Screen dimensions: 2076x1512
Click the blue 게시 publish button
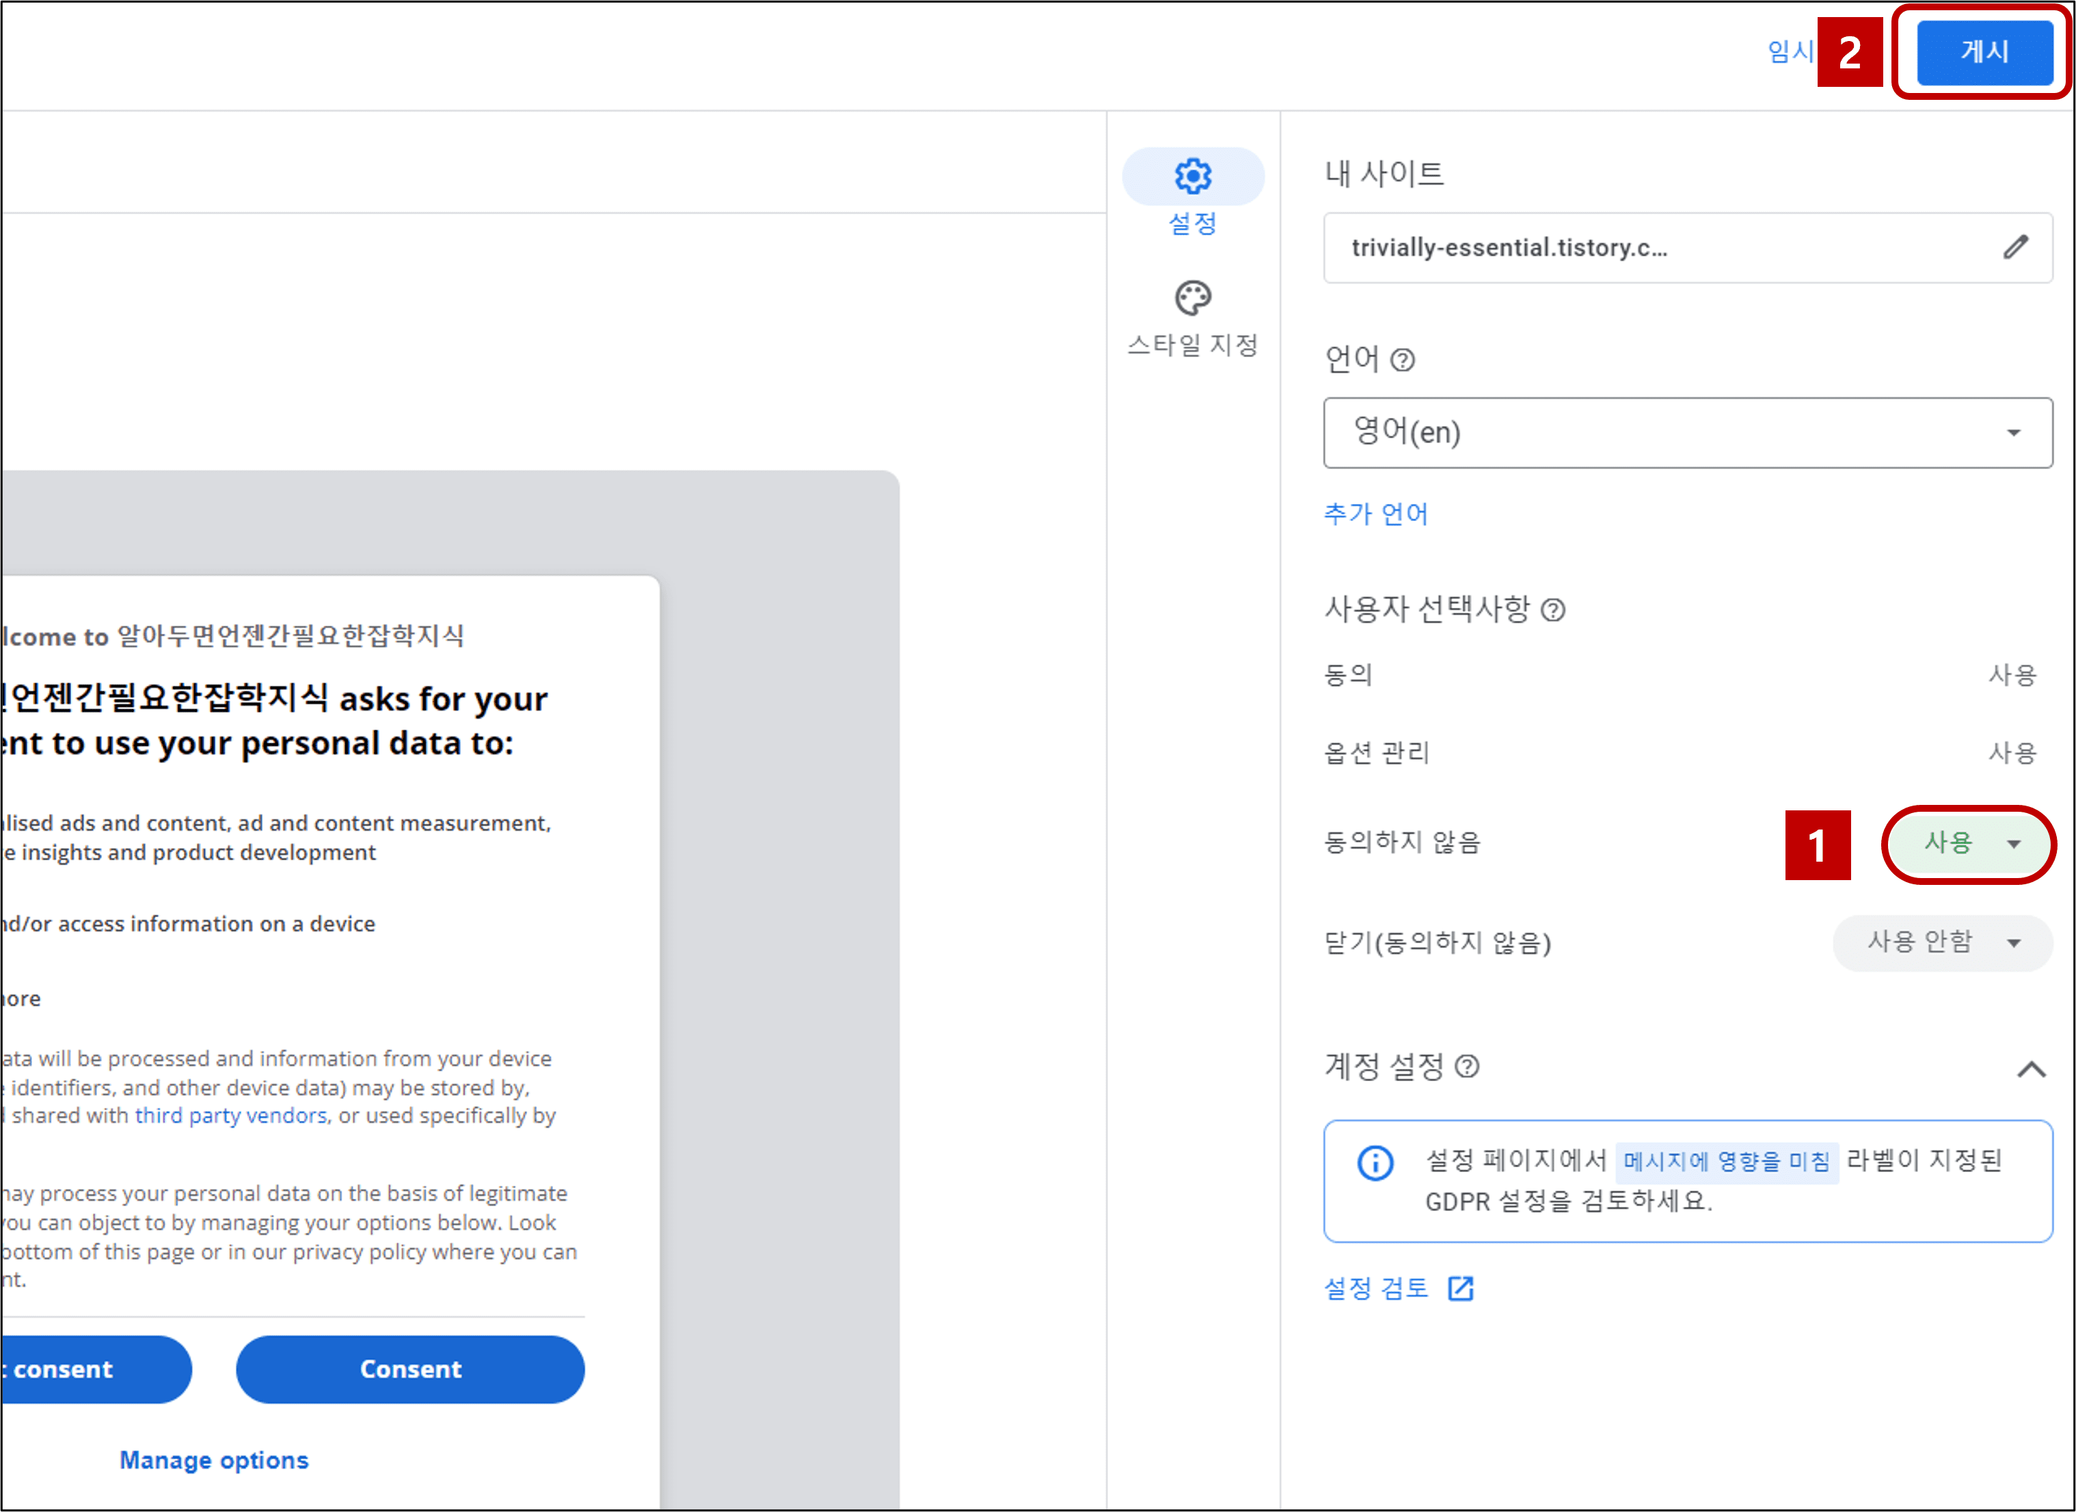(1984, 52)
